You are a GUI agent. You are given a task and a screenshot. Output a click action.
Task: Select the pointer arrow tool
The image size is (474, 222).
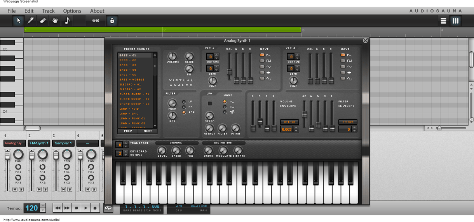coord(18,21)
